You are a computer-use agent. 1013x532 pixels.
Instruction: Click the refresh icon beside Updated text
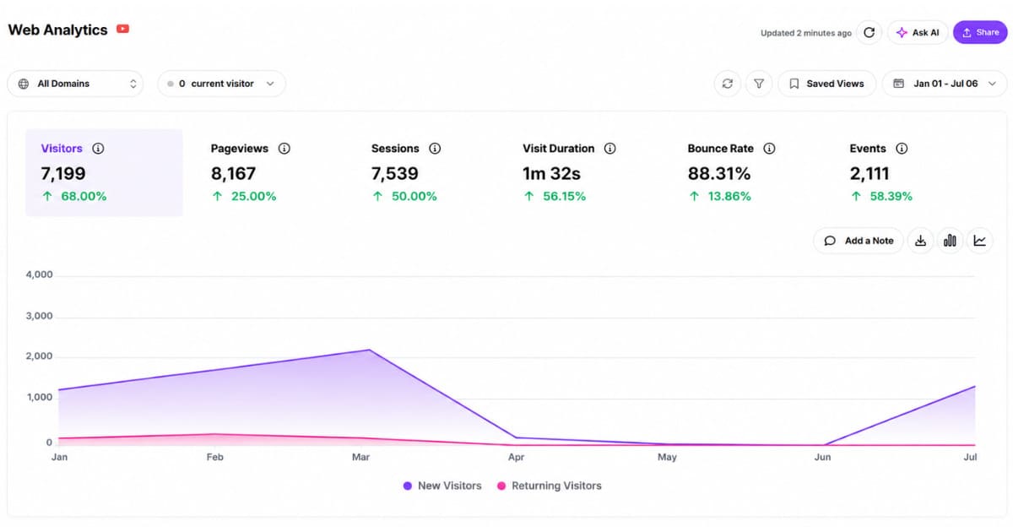869,32
